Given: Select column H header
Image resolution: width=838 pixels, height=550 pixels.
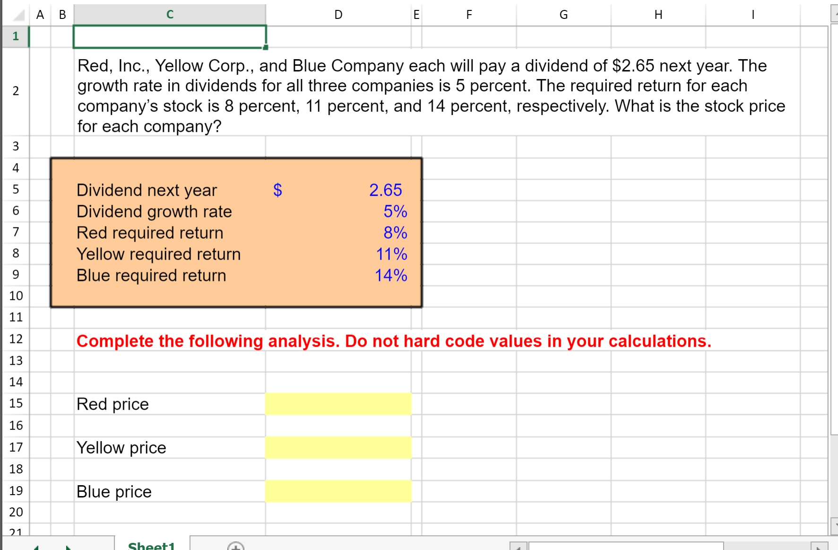Looking at the screenshot, I should click(658, 15).
